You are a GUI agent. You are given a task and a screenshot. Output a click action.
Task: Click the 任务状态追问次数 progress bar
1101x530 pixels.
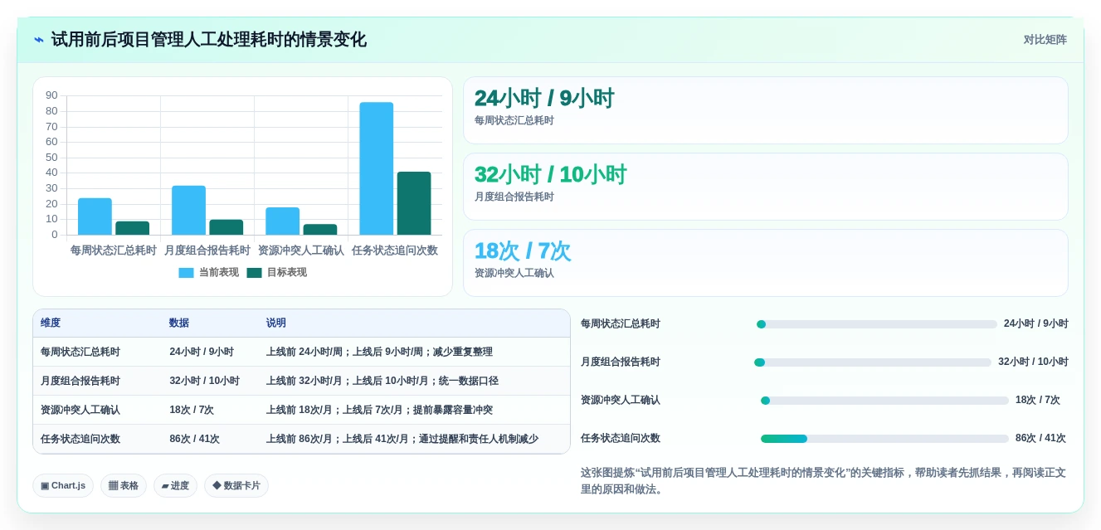(x=884, y=439)
